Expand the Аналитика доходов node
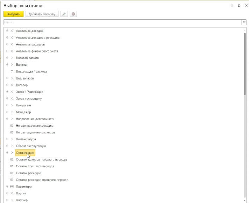Image resolution: width=249 pixels, height=203 pixels. pyautogui.click(x=7, y=31)
